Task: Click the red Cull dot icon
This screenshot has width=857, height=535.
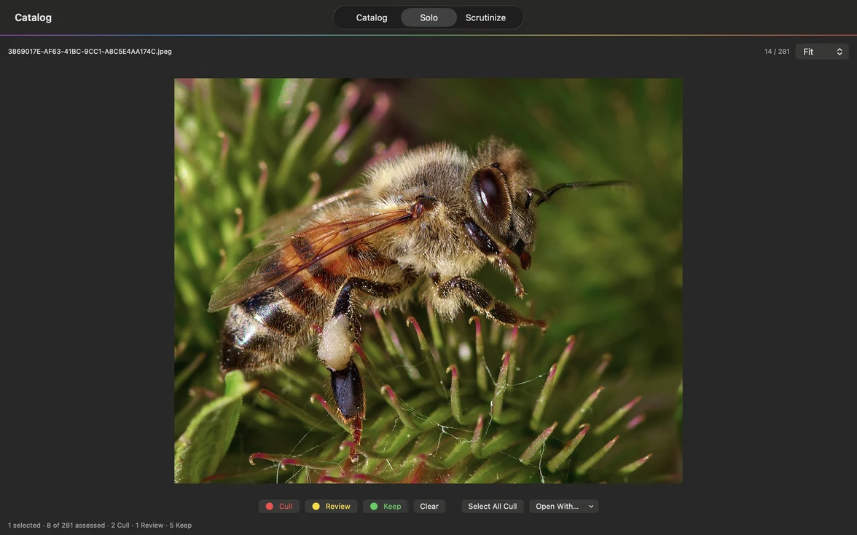Action: point(269,506)
